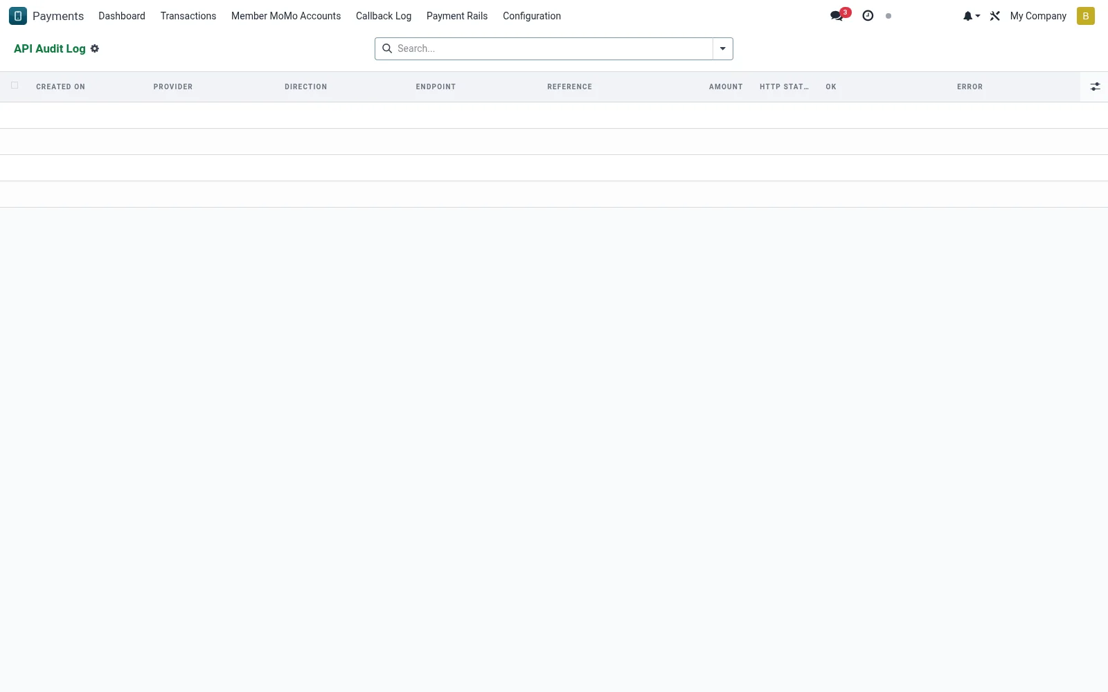1108x692 pixels.
Task: Open the debug tools wrench icon
Action: (995, 16)
